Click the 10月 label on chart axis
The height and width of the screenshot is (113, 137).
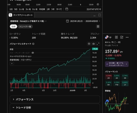(55, 90)
